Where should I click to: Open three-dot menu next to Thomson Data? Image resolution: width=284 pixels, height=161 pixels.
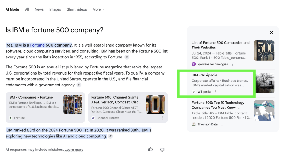point(222,124)
